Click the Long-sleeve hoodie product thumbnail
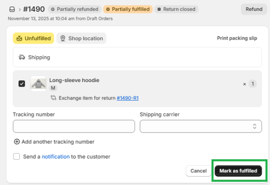 pyautogui.click(x=38, y=84)
